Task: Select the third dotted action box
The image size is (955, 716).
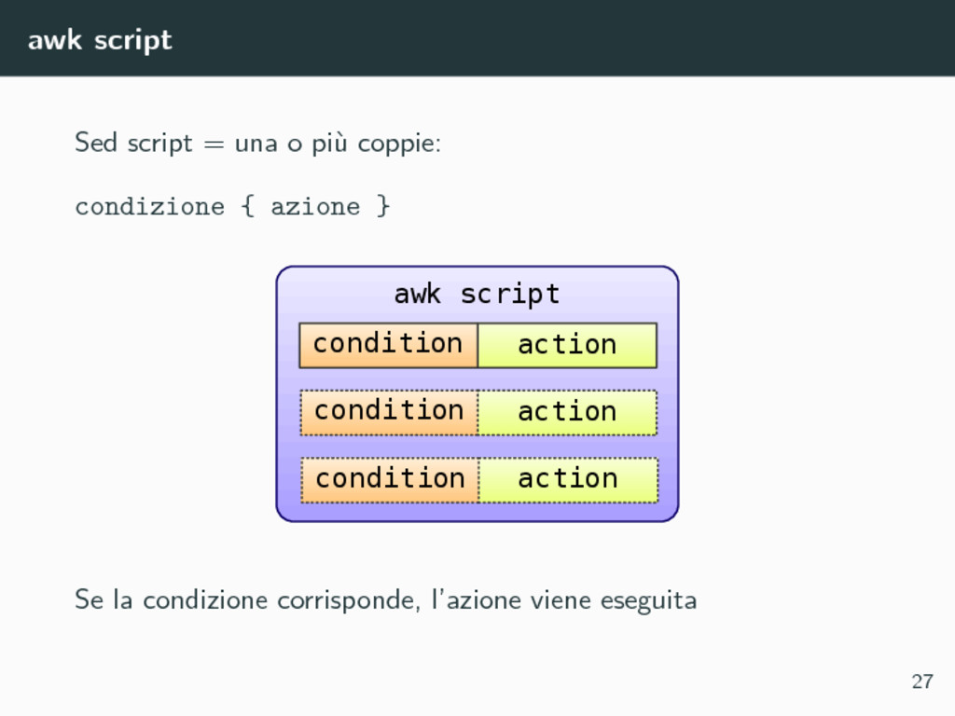Action: (568, 480)
